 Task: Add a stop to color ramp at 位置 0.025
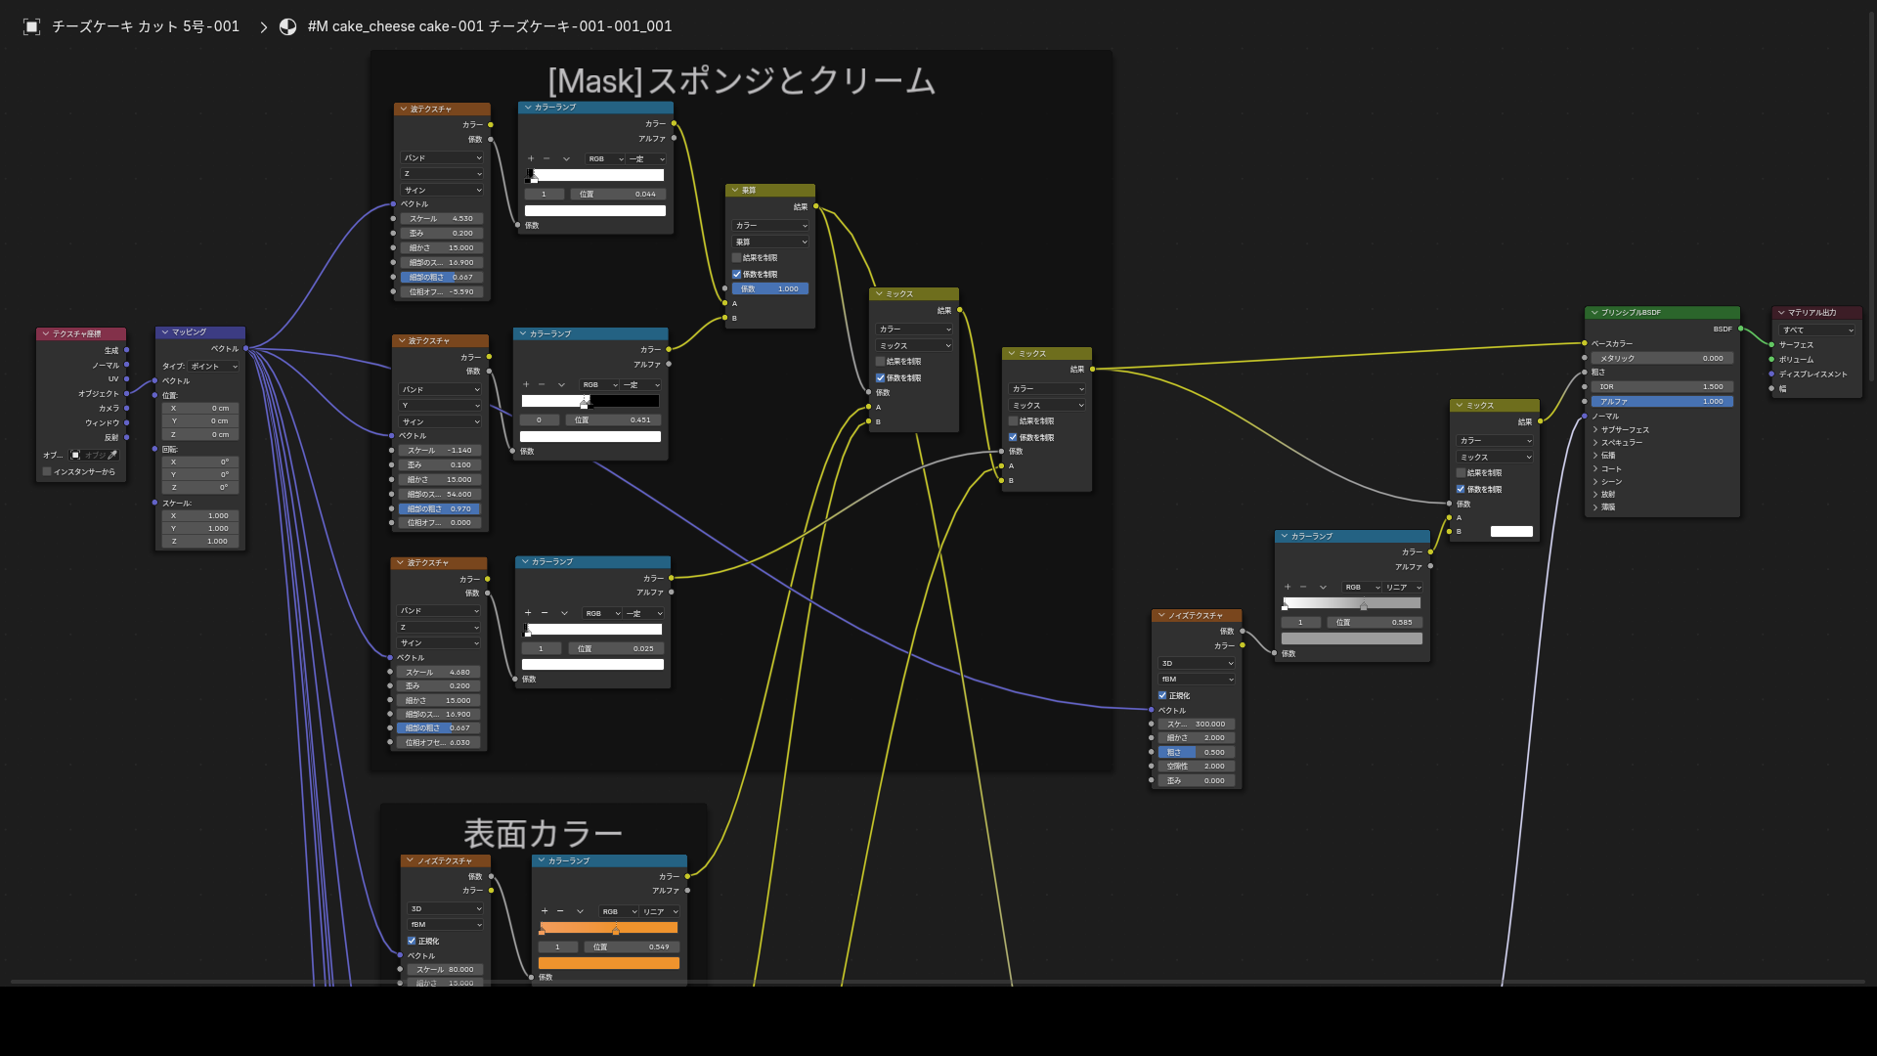[528, 613]
